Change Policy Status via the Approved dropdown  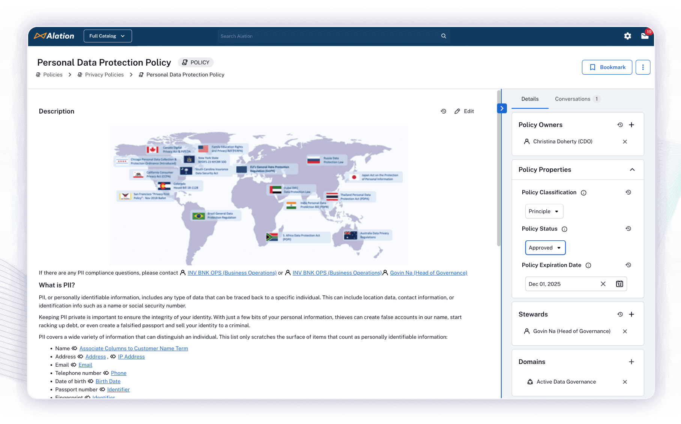click(x=545, y=247)
